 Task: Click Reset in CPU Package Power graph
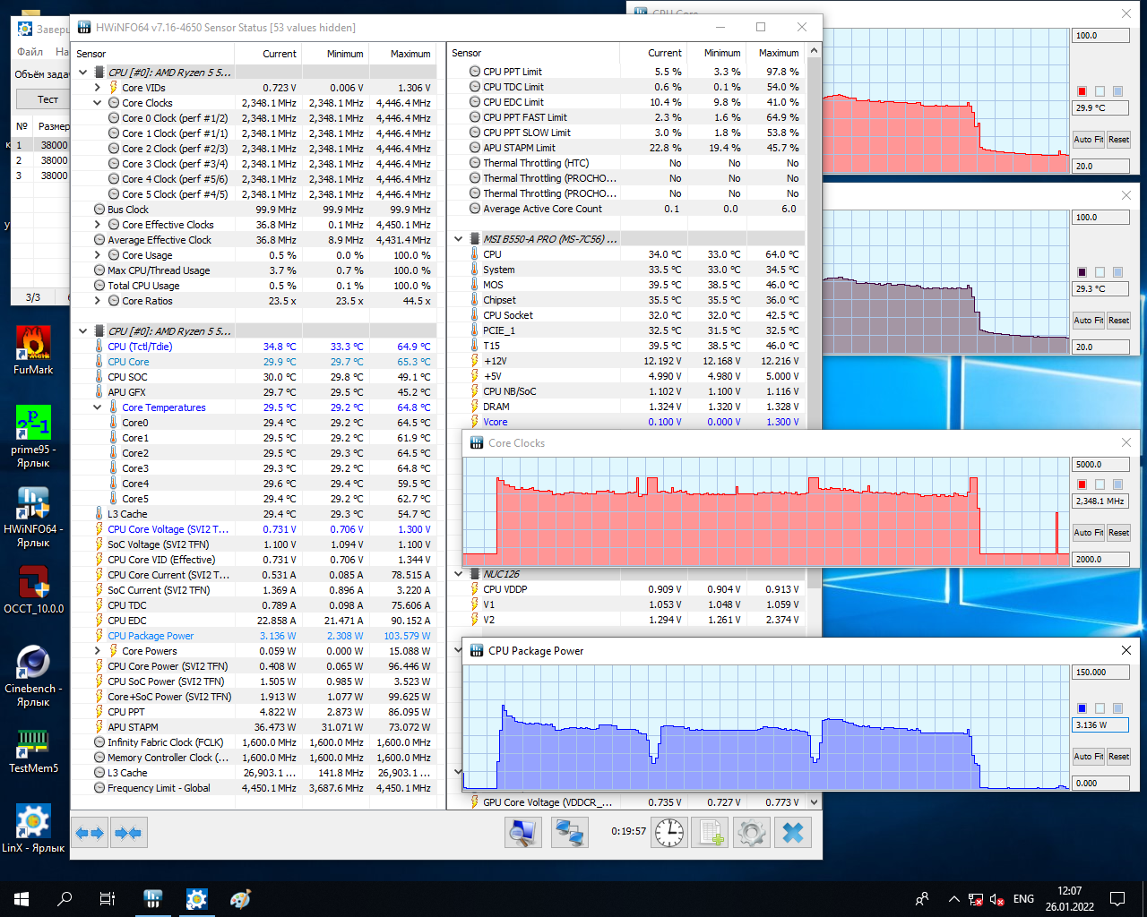(x=1118, y=757)
